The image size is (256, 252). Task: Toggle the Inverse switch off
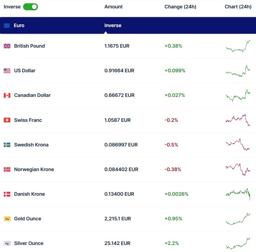(x=30, y=7)
